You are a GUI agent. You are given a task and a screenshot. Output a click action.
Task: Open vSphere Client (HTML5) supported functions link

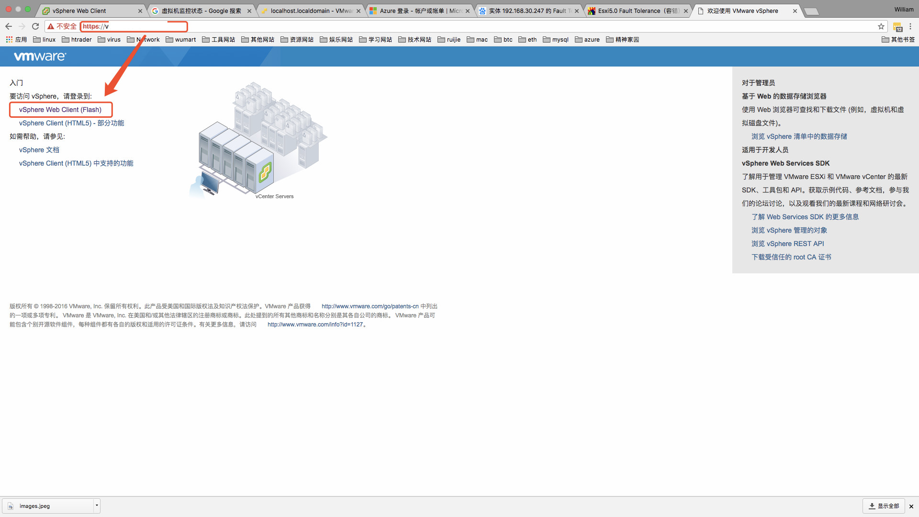76,163
